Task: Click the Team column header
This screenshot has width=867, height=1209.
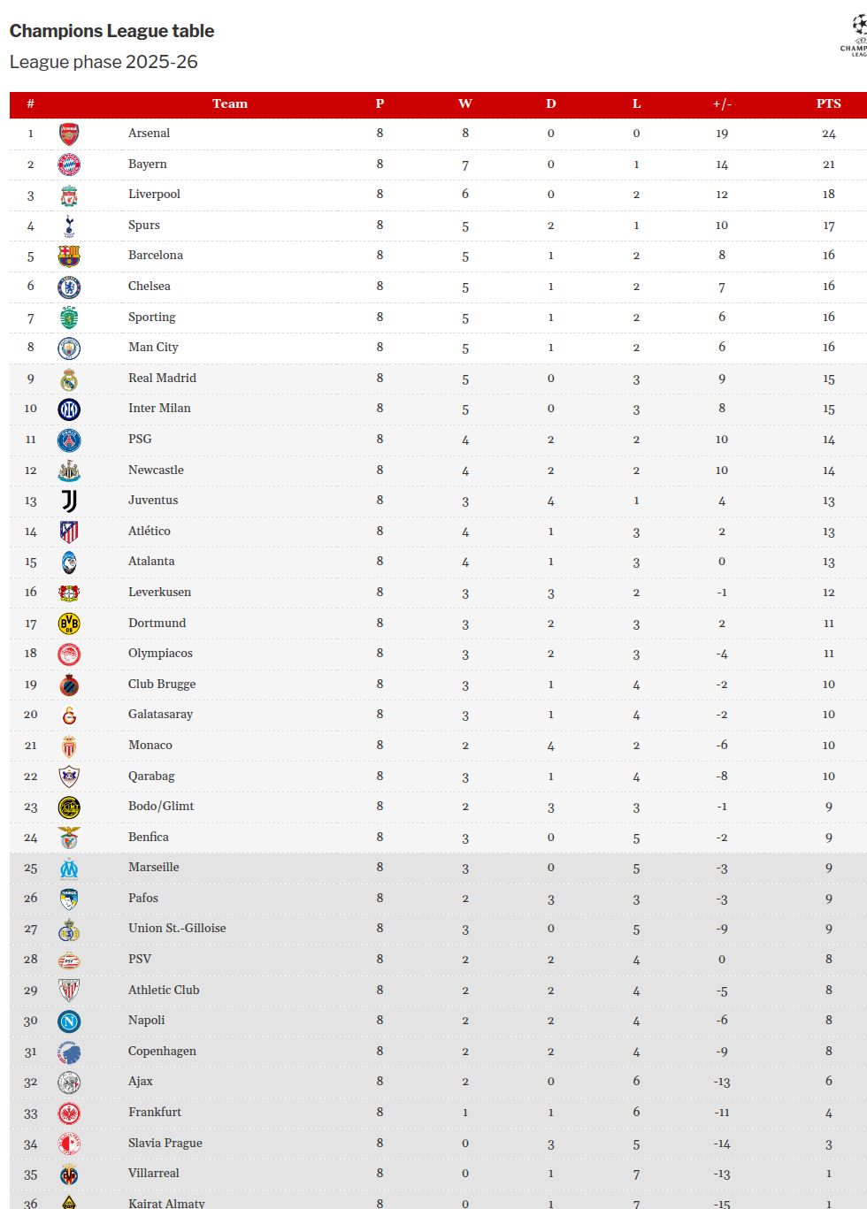Action: point(230,103)
